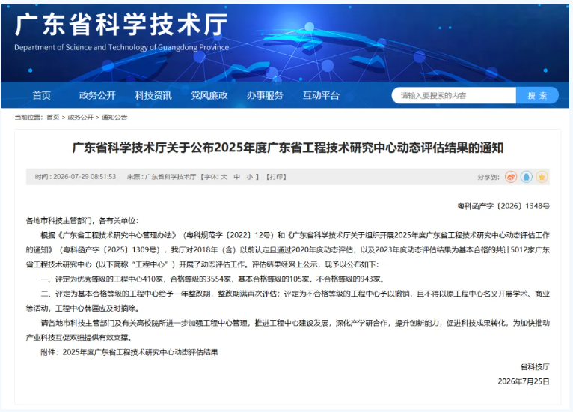Open the 科技资讯 navigation menu
The height and width of the screenshot is (412, 573).
tap(153, 95)
